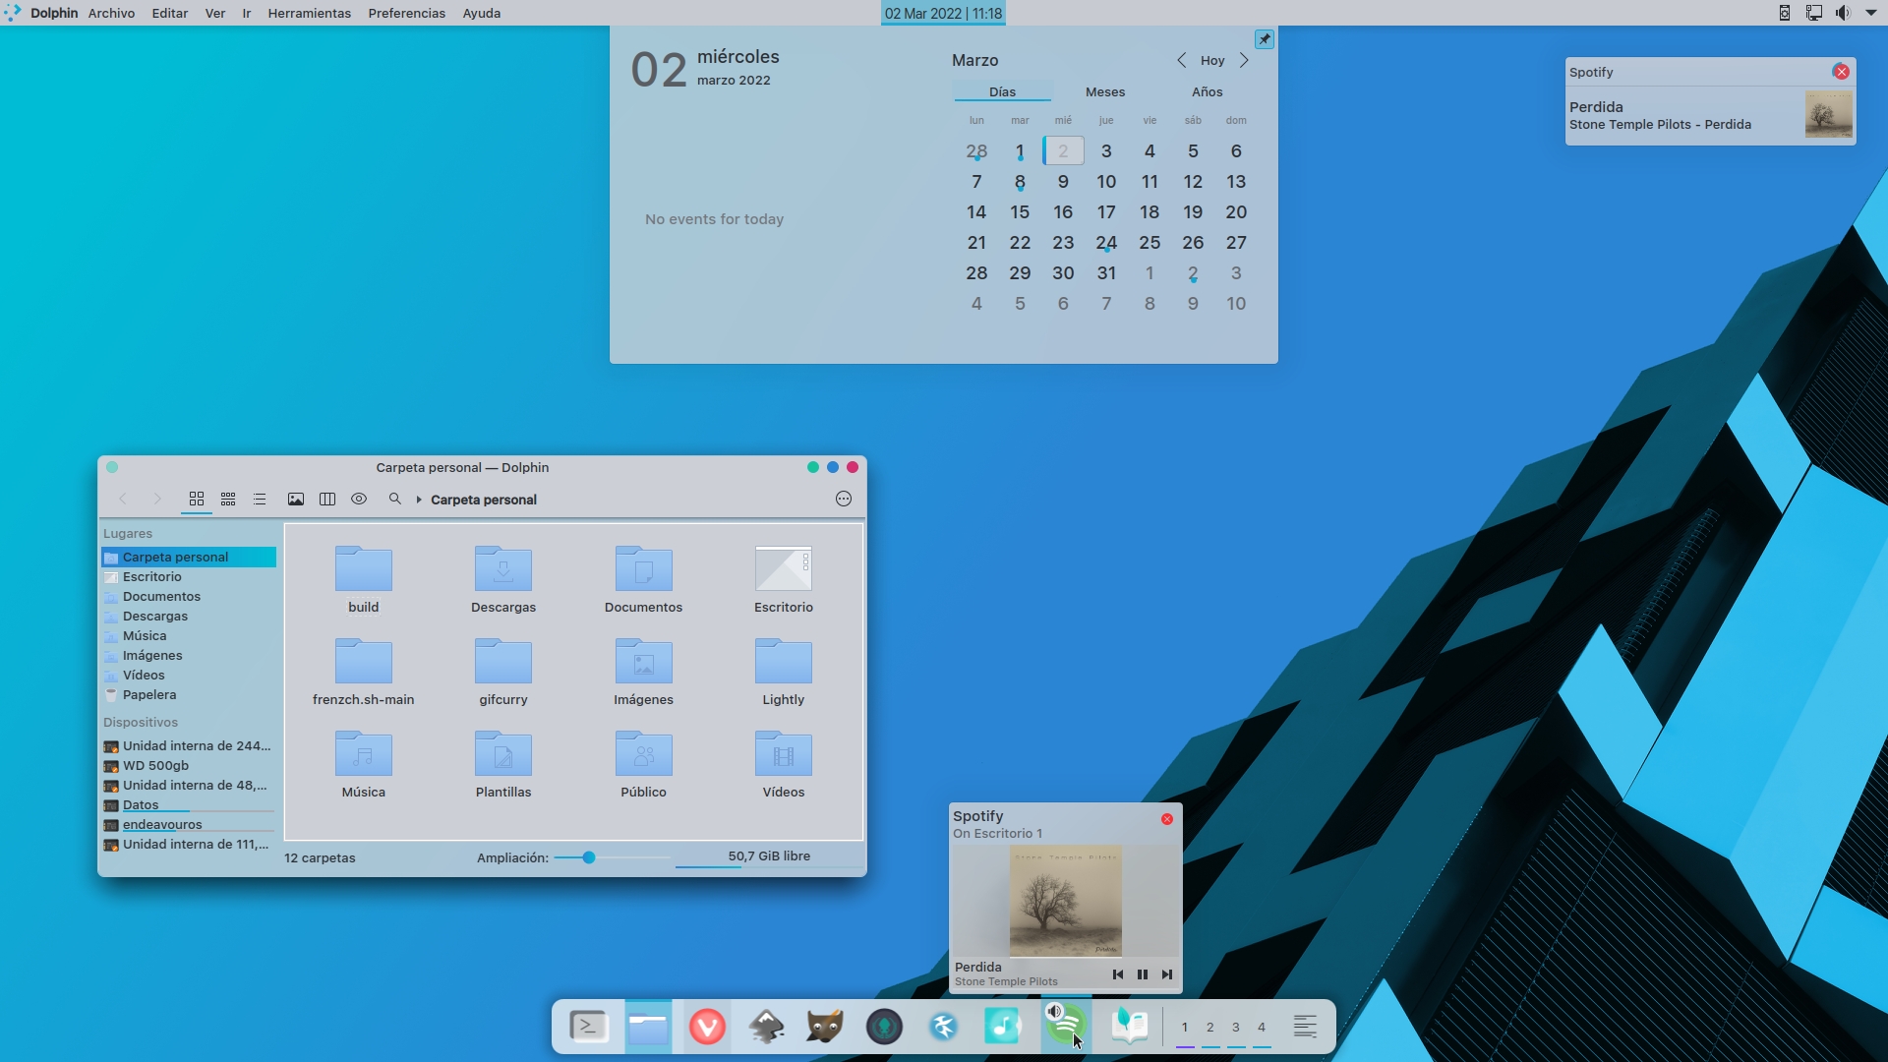The height and width of the screenshot is (1062, 1888).
Task: Select the Plantillas folder
Action: click(503, 764)
